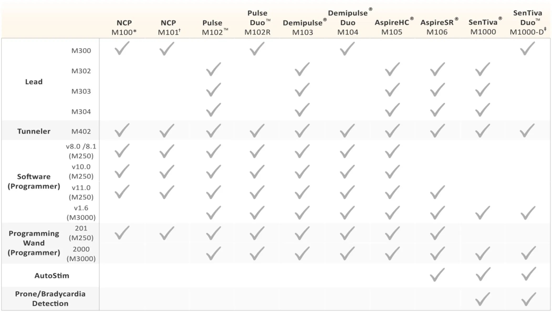Screen dimensions: 552x312
Task: Click Prone/Bradycardia Detection checkmark under SenTiva M1000
Action: [482, 299]
